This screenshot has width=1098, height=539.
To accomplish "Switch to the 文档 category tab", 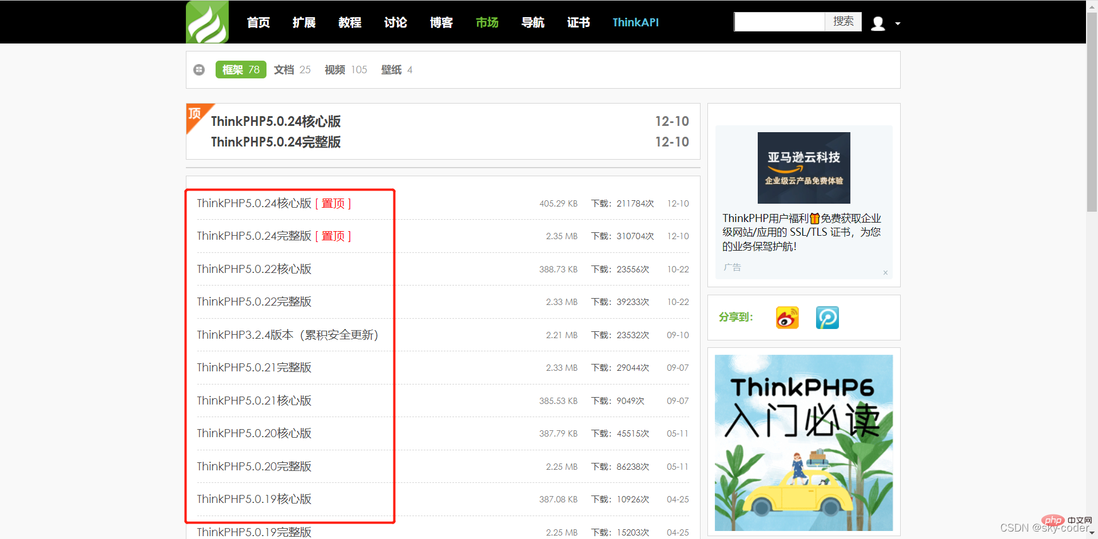I will click(x=292, y=70).
